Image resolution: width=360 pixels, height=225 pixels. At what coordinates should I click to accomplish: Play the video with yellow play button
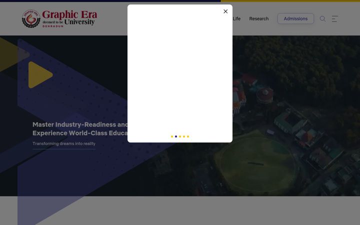[x=40, y=74]
